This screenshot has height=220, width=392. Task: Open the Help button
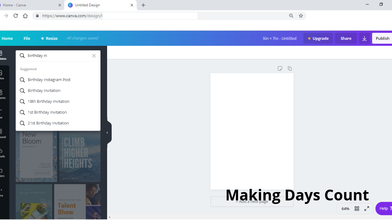pyautogui.click(x=384, y=208)
